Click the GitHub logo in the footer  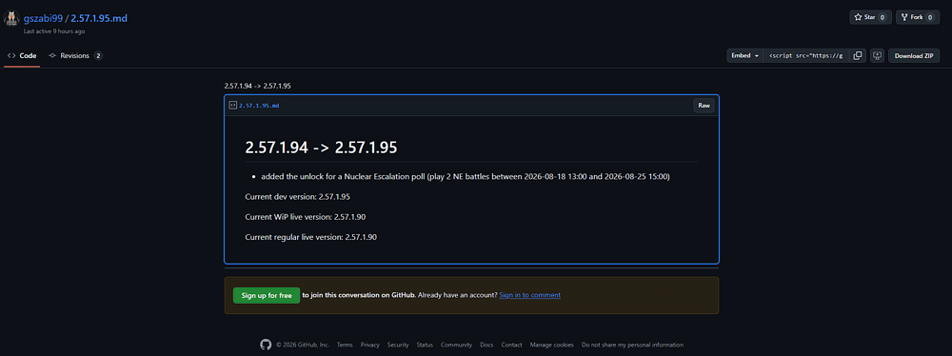266,345
